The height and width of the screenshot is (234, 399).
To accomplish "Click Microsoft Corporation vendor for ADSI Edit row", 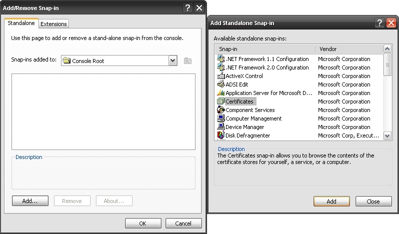I will click(x=344, y=84).
